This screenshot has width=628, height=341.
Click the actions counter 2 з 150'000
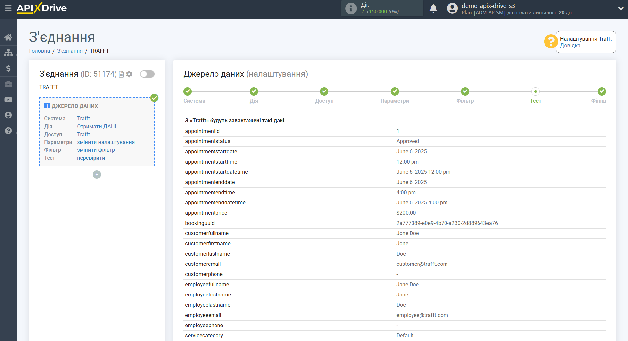click(x=380, y=12)
